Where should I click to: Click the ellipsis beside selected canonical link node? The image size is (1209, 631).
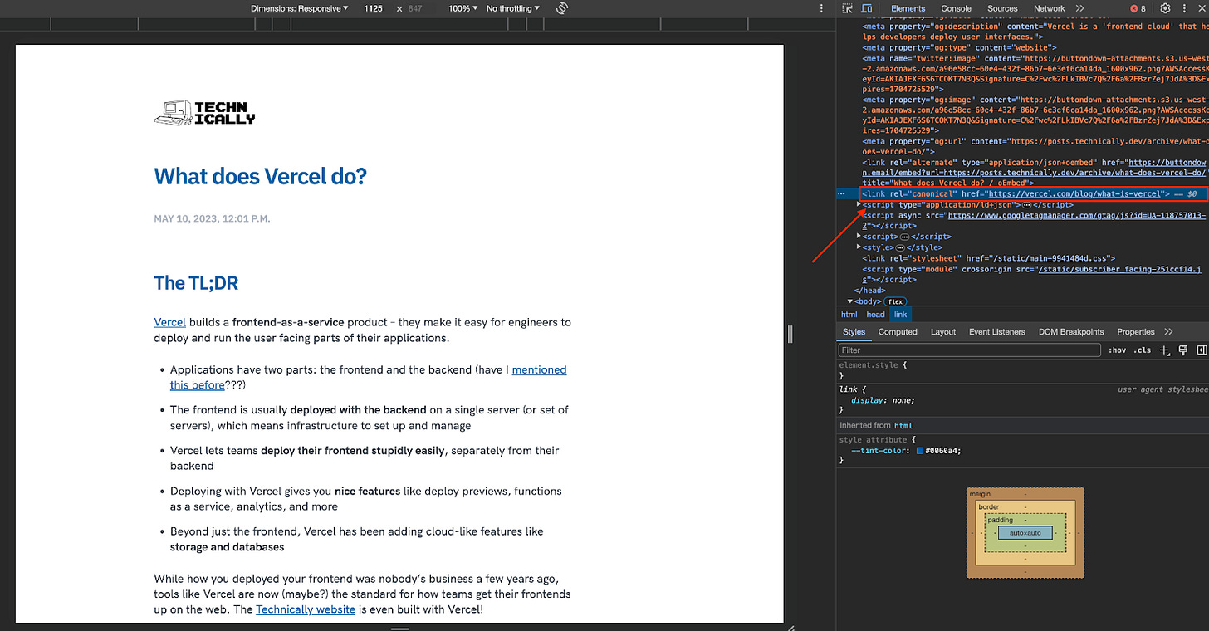click(841, 193)
